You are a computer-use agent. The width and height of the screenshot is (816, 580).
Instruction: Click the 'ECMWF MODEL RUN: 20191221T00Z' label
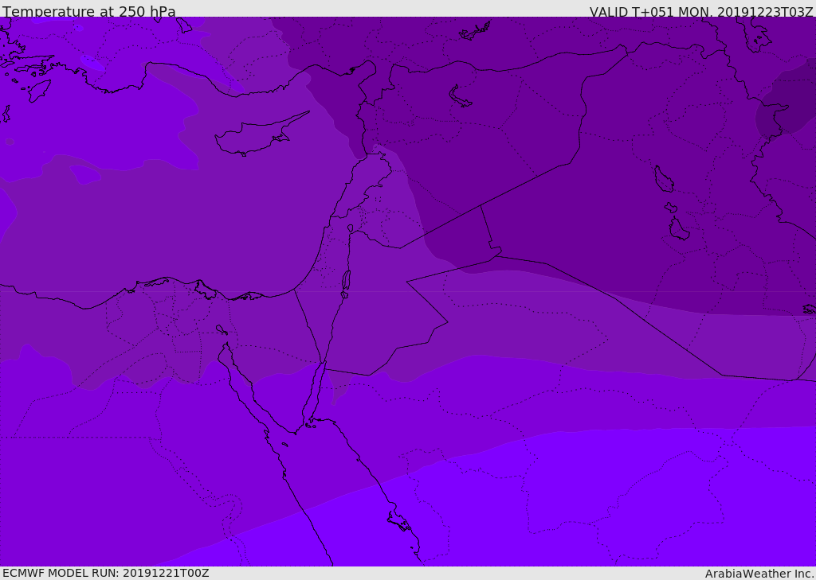[x=106, y=573]
